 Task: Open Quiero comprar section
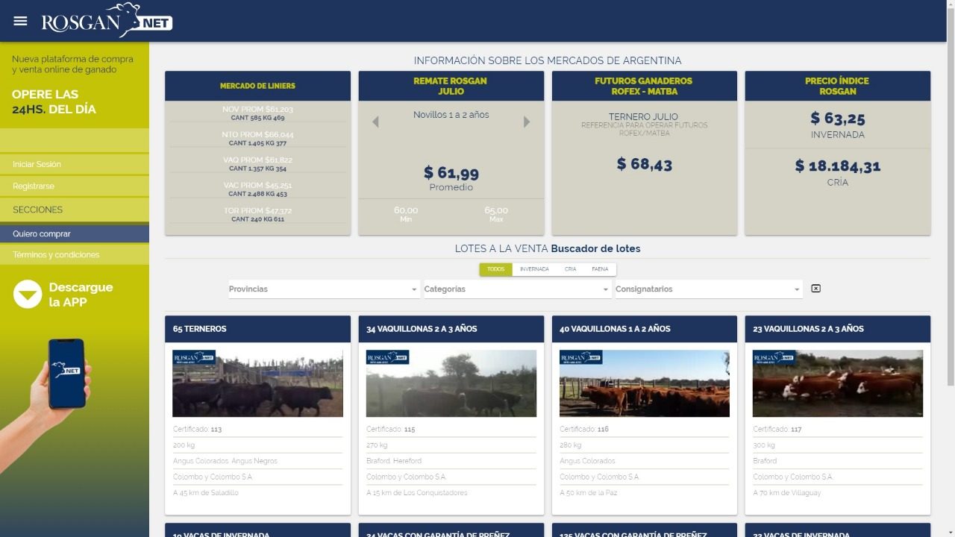point(42,234)
